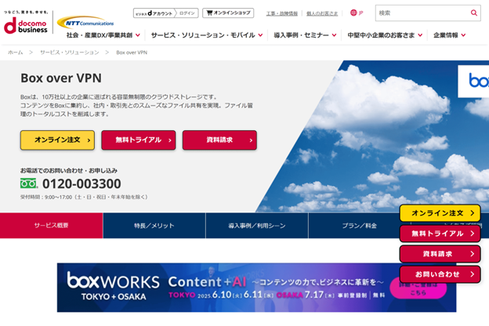Open 工事・故障情報 link
The height and width of the screenshot is (326, 489).
point(281,13)
